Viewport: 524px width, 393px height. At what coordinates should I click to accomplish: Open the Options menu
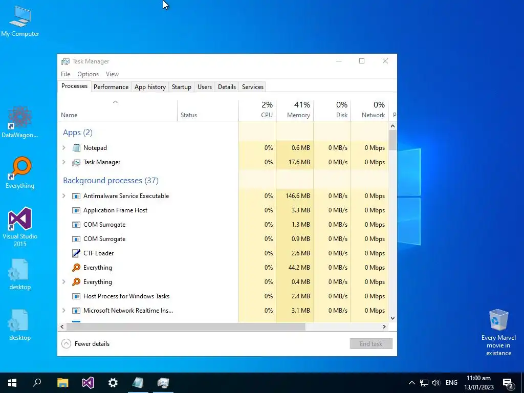click(88, 74)
